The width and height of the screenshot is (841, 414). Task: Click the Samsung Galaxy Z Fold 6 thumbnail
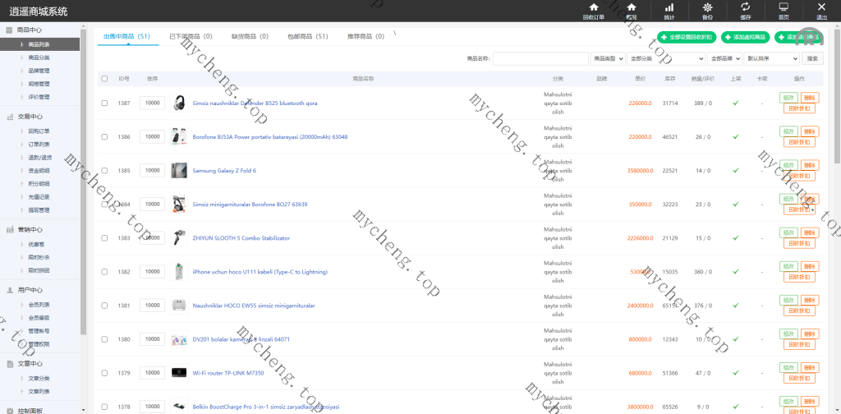179,171
